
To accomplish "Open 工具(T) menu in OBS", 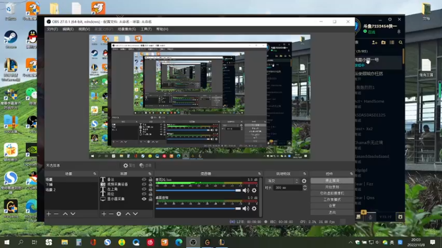I will [x=146, y=29].
